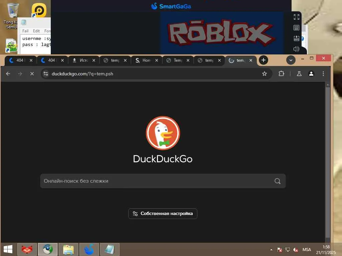Close the first 404 tab
Screen dimensions: 342x256
click(x=31, y=60)
